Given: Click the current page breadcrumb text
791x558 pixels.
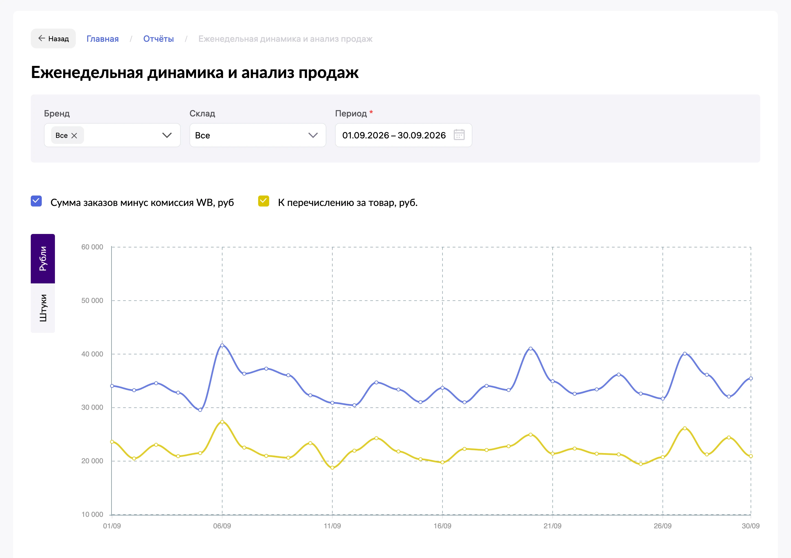Looking at the screenshot, I should click(x=285, y=38).
